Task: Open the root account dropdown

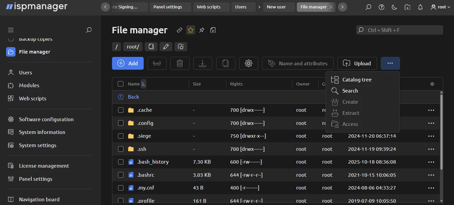Action: tap(440, 7)
